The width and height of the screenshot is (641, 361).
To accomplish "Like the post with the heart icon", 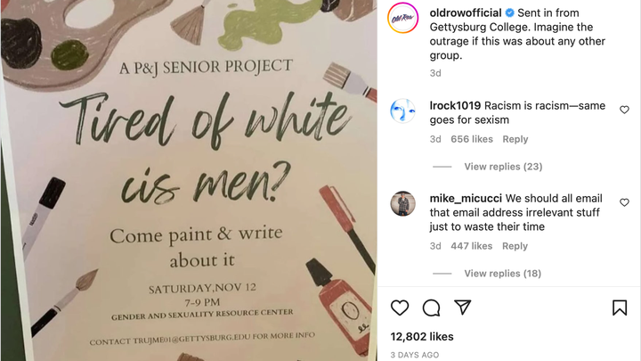I will 400,308.
